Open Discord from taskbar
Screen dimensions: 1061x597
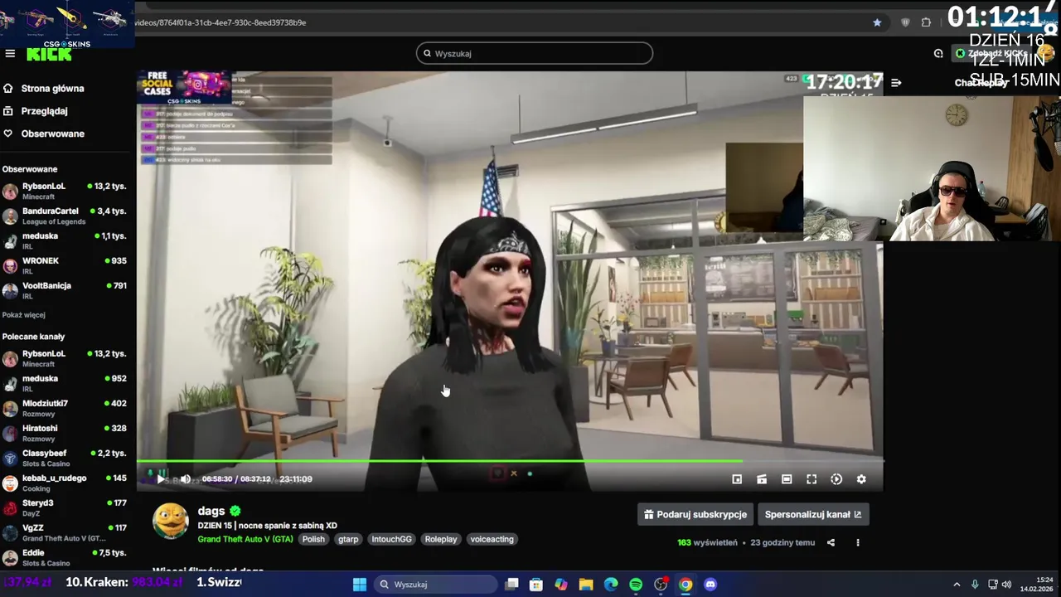(710, 585)
